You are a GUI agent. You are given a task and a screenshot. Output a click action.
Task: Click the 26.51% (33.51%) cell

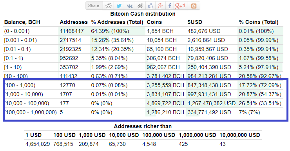click(260, 103)
